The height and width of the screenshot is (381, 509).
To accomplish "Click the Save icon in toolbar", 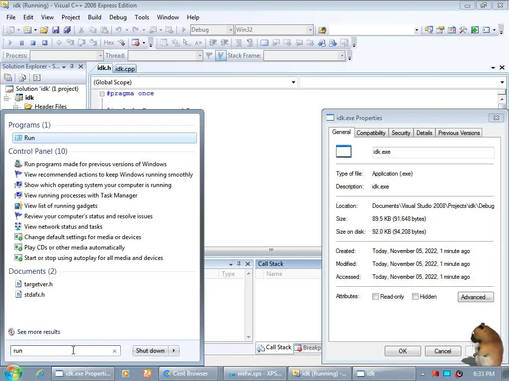I will click(56, 30).
